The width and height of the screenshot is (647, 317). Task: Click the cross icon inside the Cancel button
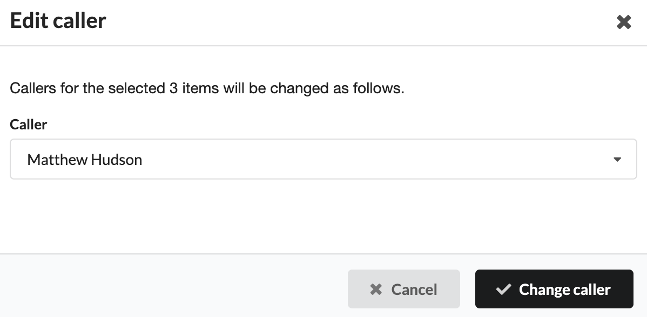pos(376,290)
